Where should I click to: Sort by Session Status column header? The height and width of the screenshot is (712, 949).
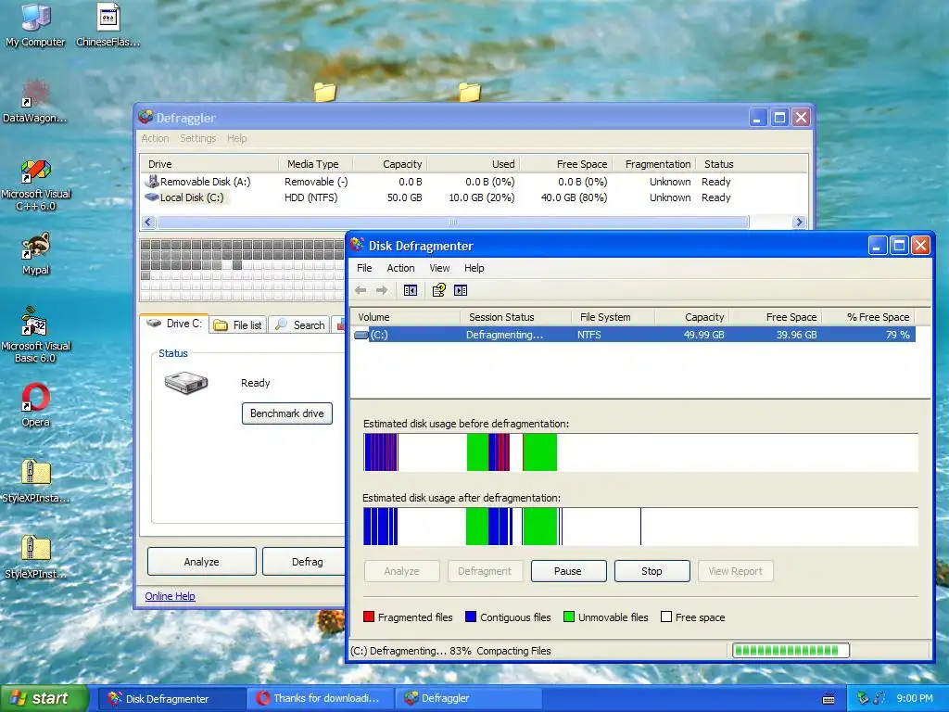point(515,317)
